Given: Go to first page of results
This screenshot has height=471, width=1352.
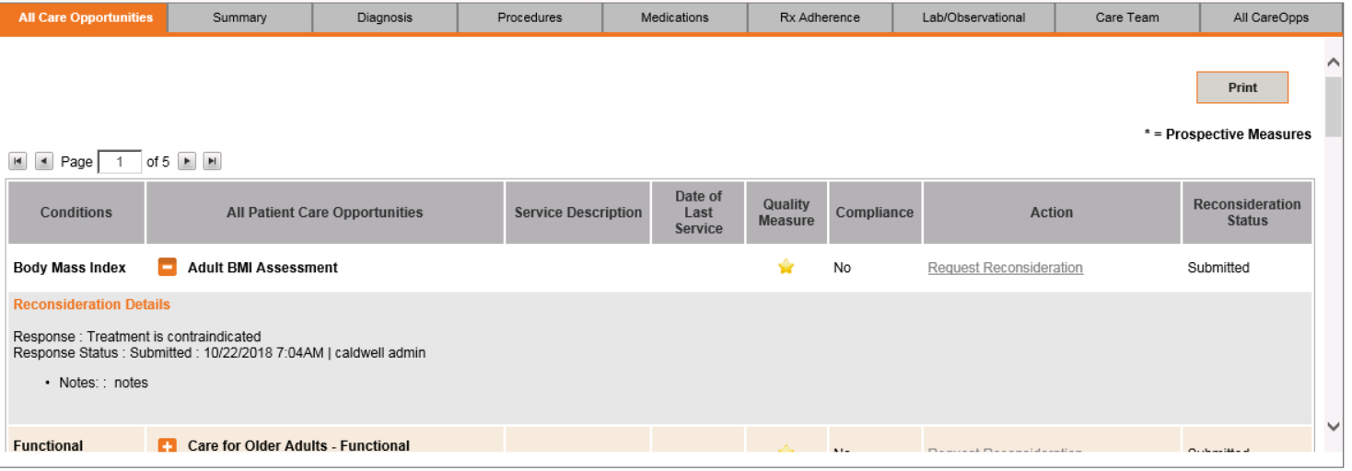Looking at the screenshot, I should point(17,162).
